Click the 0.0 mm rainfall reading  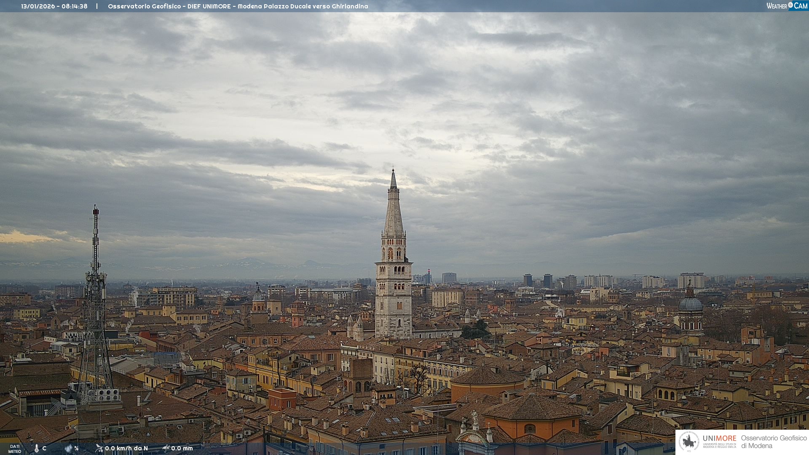click(182, 448)
